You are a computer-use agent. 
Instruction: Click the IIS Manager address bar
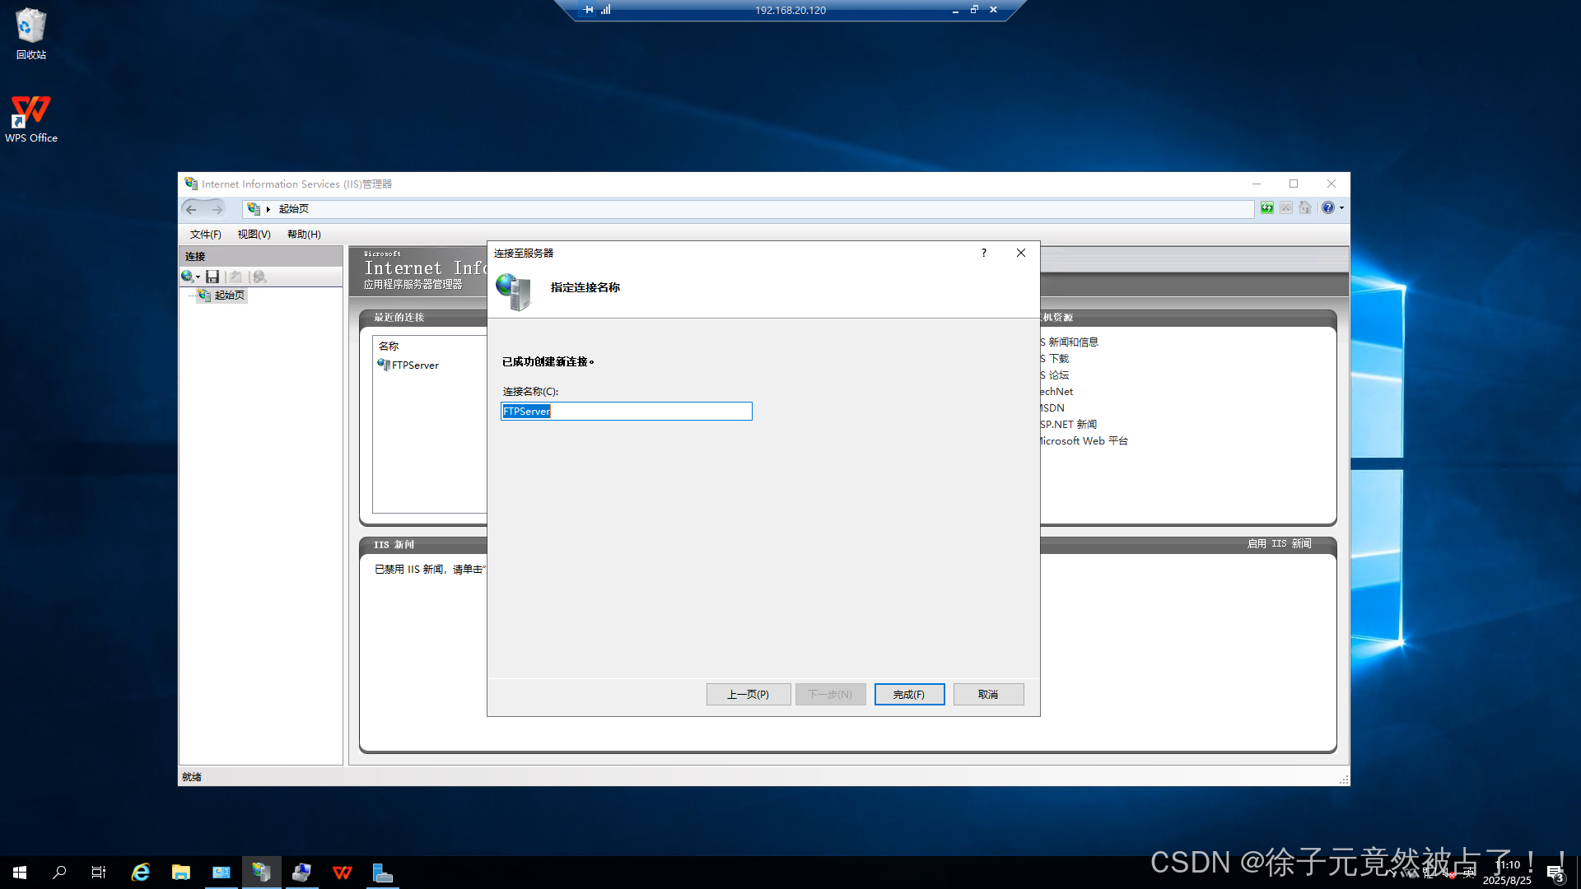(748, 209)
